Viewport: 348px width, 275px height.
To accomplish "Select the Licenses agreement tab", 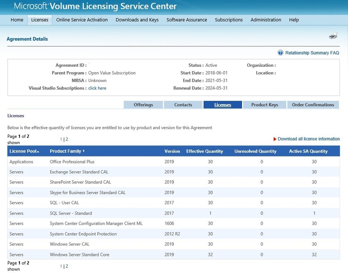I will [222, 105].
